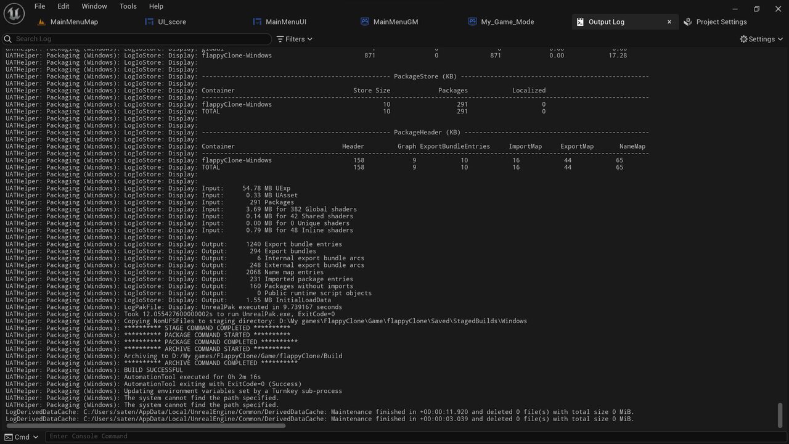789x444 pixels.
Task: Click the '2068 Name map entries' line
Action: 165,272
